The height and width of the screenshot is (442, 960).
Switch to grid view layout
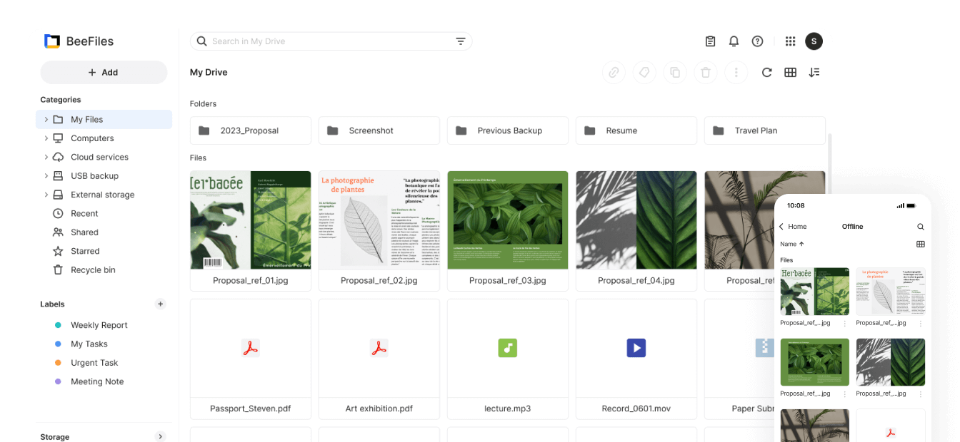[x=790, y=73]
